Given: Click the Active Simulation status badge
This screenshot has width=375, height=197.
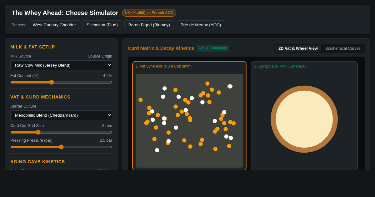Looking at the screenshot, I should (213, 48).
